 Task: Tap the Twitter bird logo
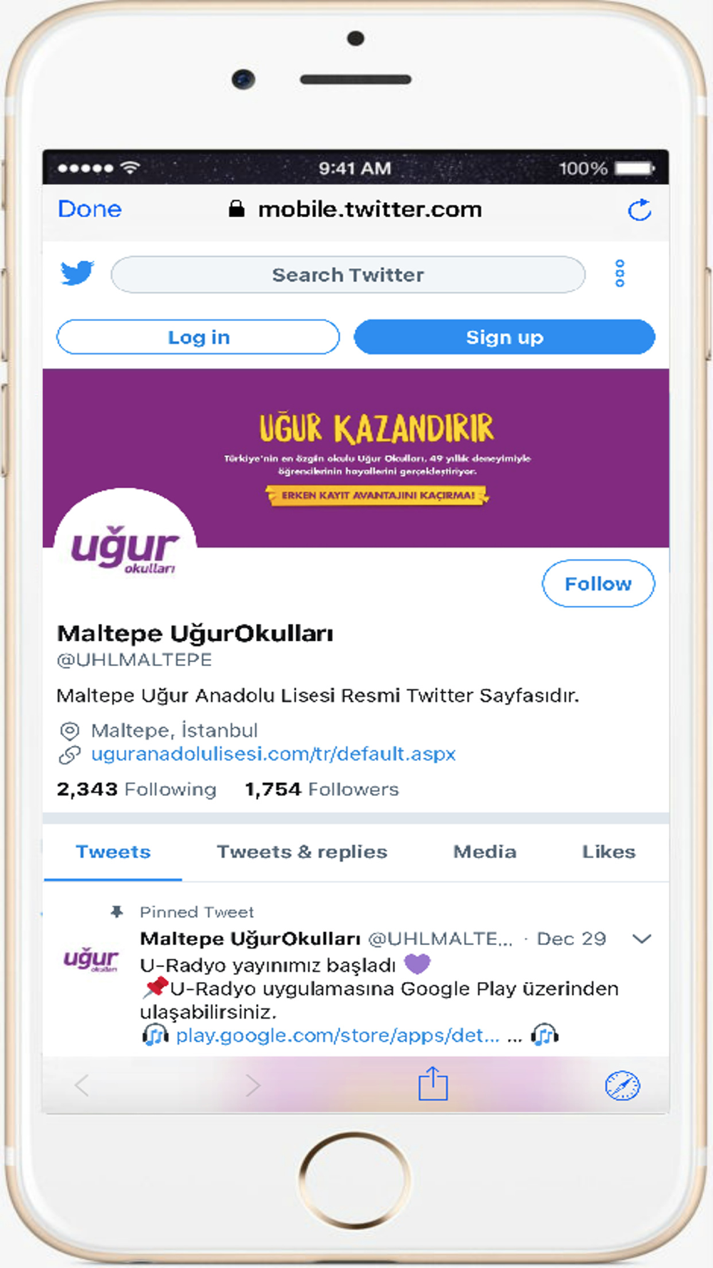pos(77,273)
